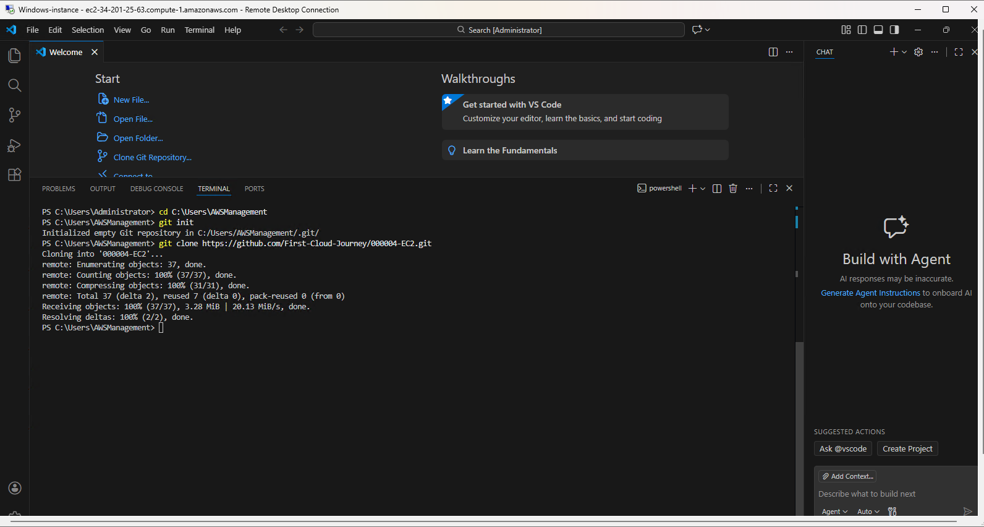Open the Extensions view
The height and width of the screenshot is (527, 984).
coord(15,175)
